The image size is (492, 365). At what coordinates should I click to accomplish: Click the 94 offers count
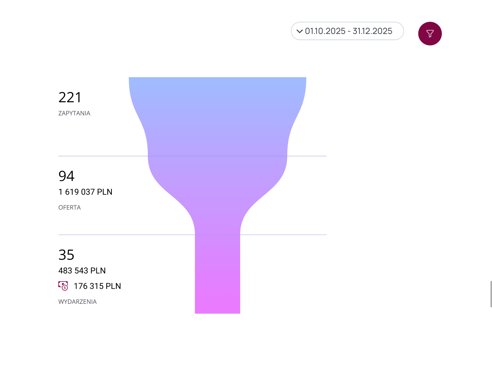(66, 176)
